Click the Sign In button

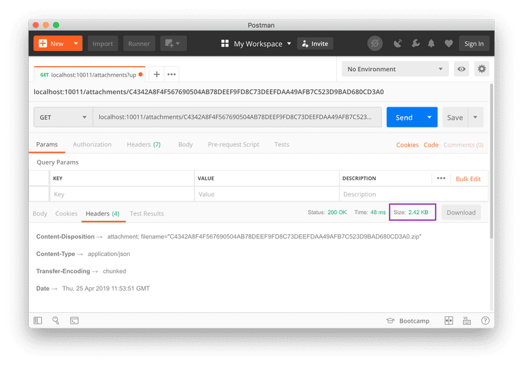tap(474, 44)
